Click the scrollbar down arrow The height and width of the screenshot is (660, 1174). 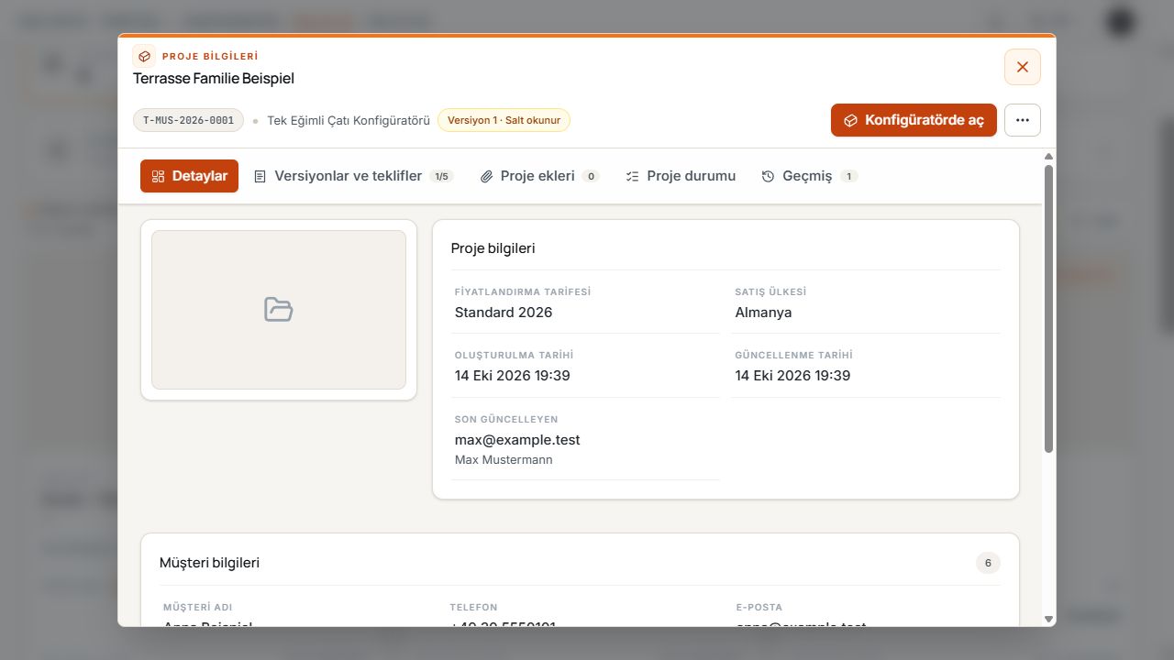(1049, 620)
